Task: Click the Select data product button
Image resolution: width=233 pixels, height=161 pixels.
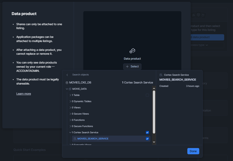Action: point(132,67)
